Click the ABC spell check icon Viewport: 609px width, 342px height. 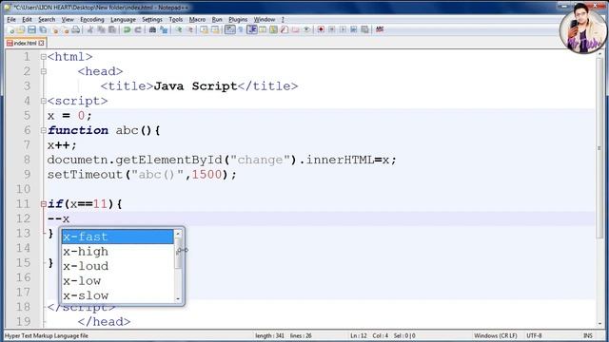coord(379,29)
